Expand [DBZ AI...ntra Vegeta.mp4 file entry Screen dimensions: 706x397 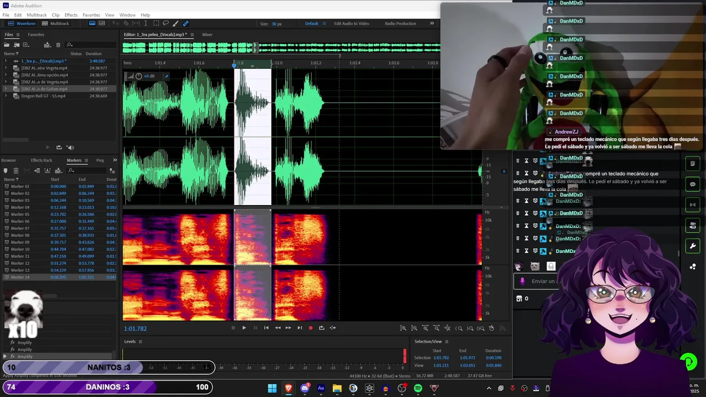[x=6, y=68]
